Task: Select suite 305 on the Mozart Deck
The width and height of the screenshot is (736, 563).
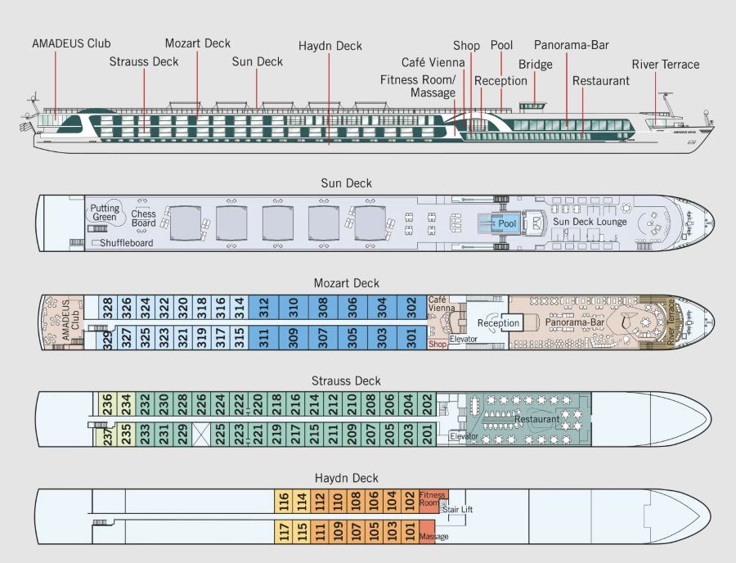Action: tap(352, 338)
